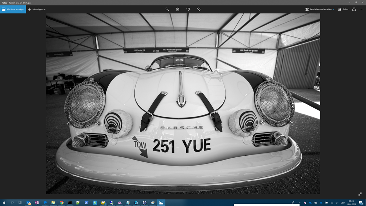Expand the hidden system tray icons chevron
366x206 pixels.
[x=300, y=203]
